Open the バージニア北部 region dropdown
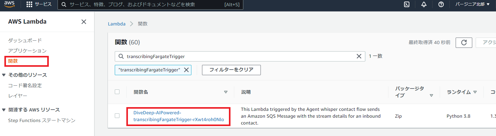 [x=472, y=4]
